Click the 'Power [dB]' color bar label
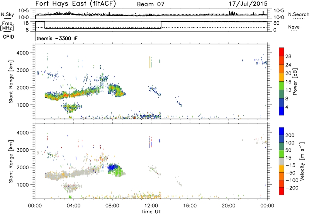 click(295, 82)
